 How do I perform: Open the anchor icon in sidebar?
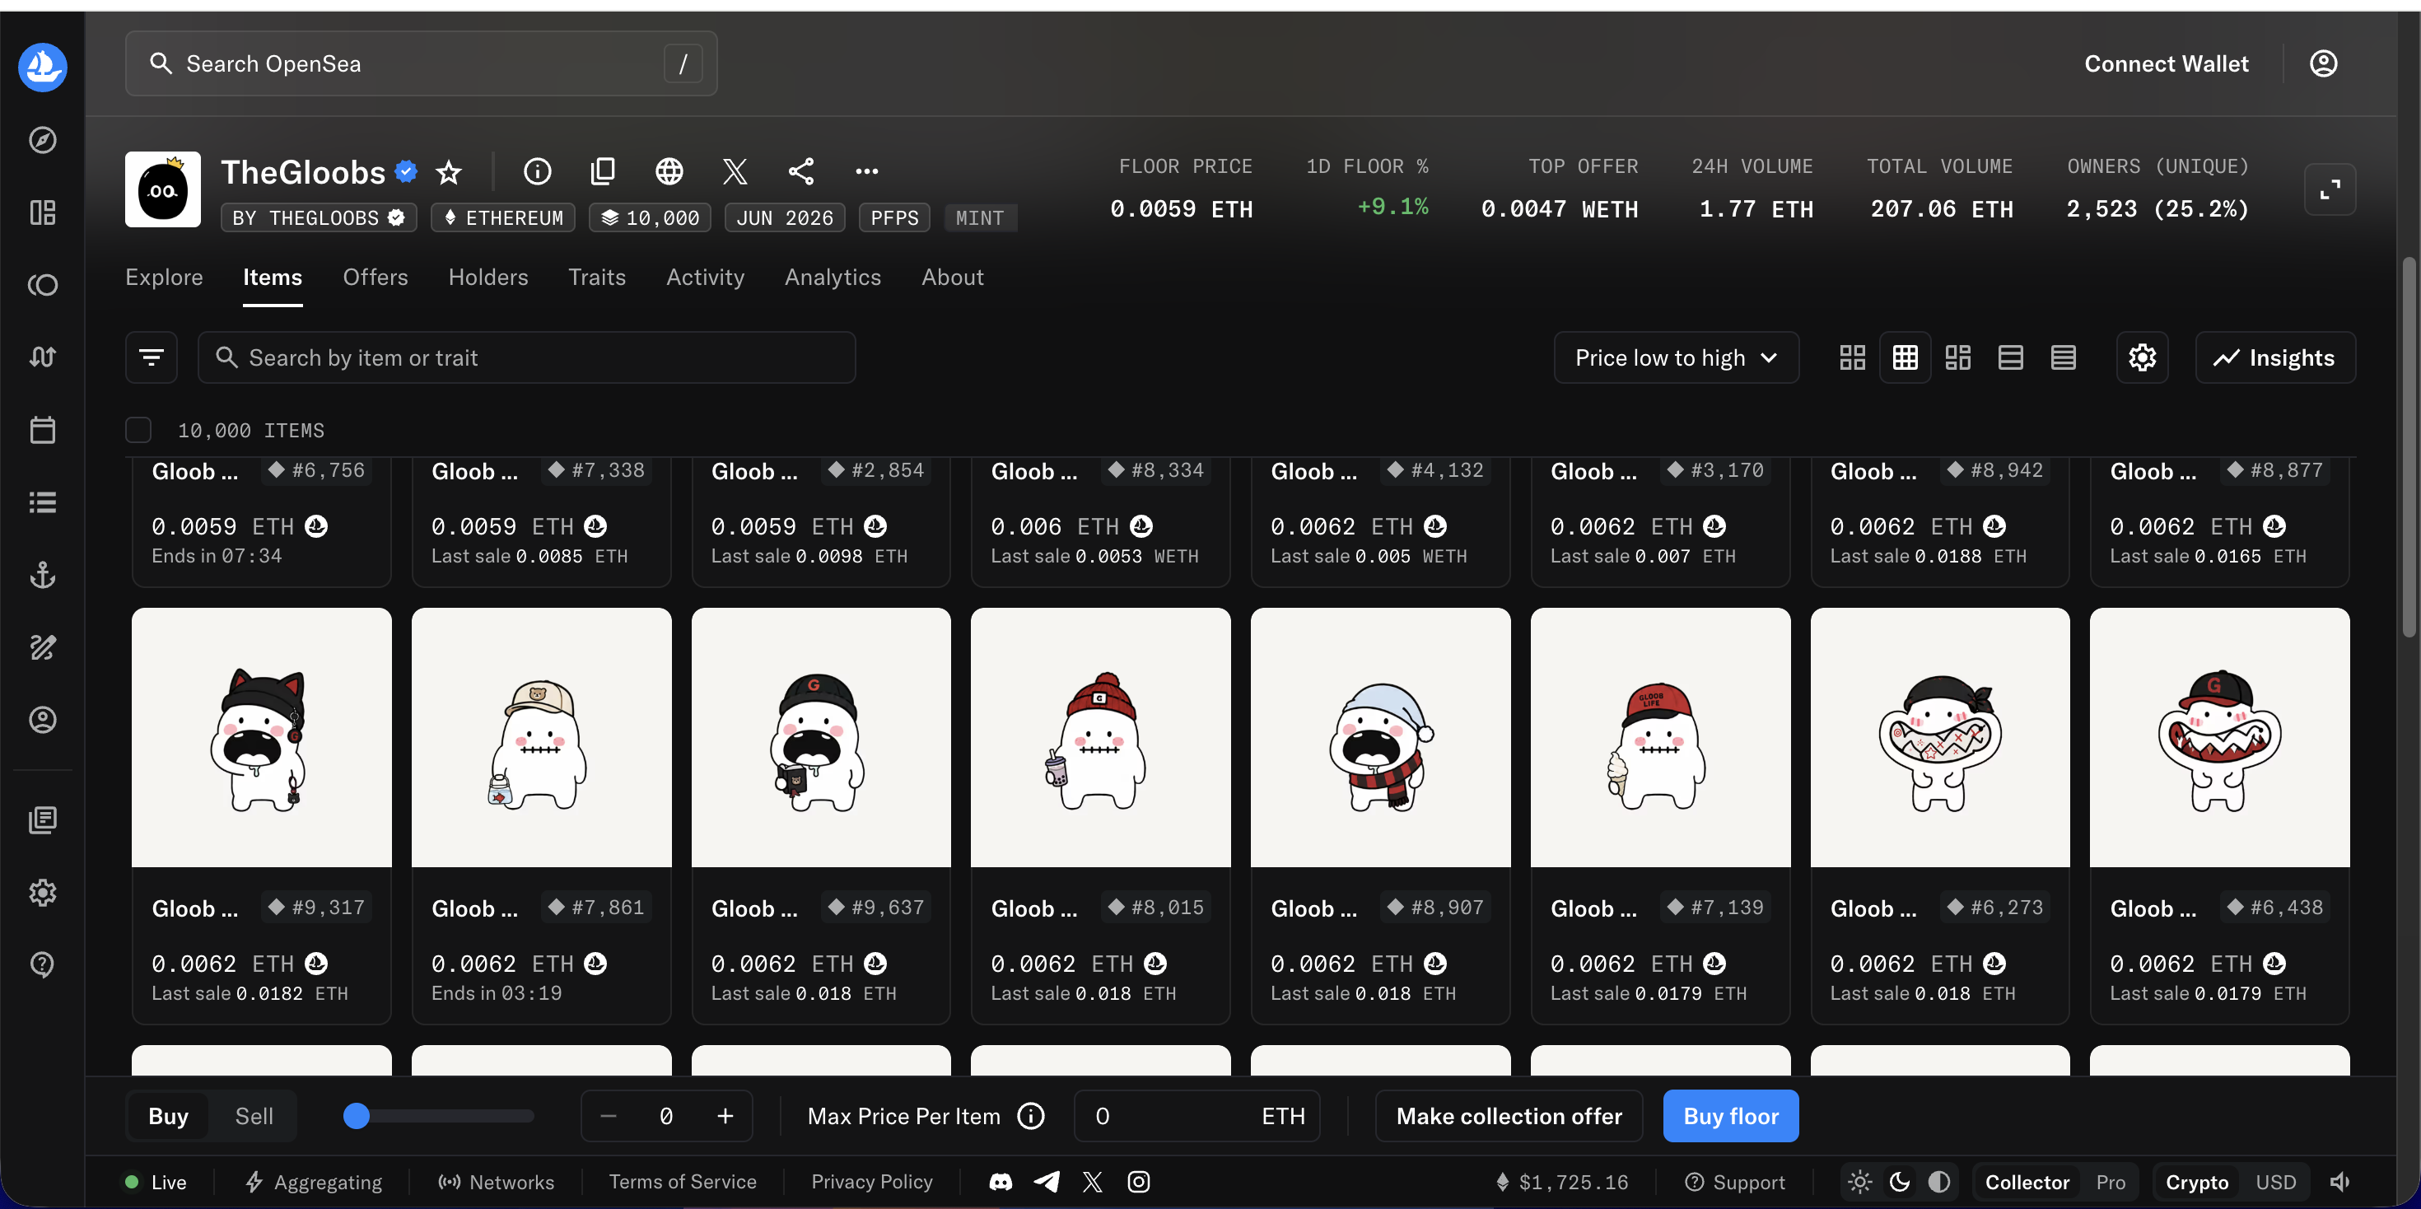click(x=42, y=574)
